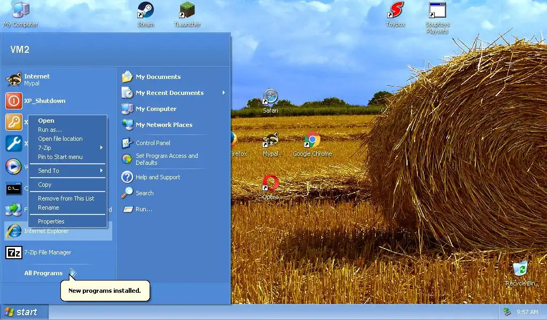Click the wrench icon program entry
The image size is (547, 320).
(13, 143)
